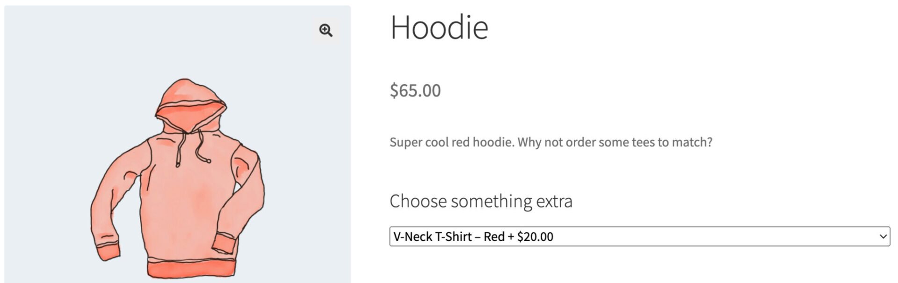Select the V-Neck T-Shirt – Red dropdown field
Viewport: 898px width, 283px height.
[x=639, y=236]
